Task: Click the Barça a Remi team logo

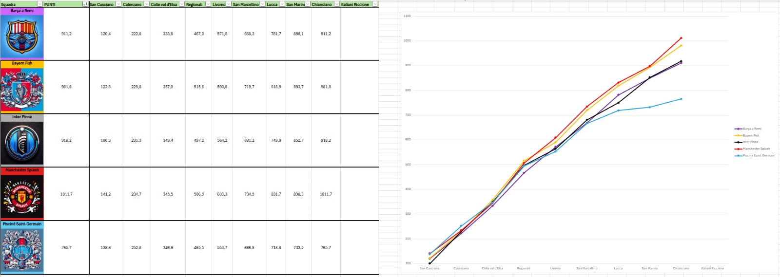Action: click(22, 37)
